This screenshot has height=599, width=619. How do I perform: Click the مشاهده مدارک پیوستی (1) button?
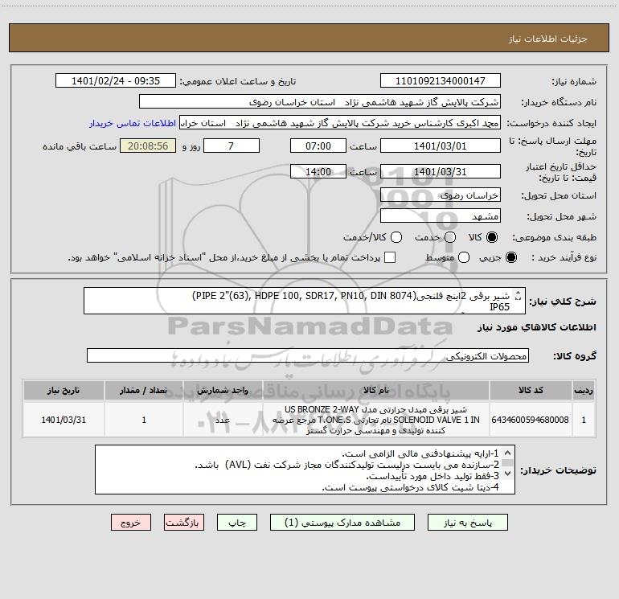tap(342, 523)
